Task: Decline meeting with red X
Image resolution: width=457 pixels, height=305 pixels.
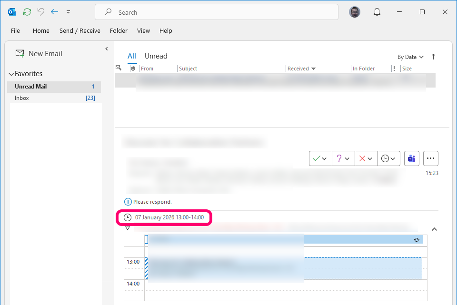Action: (x=362, y=158)
